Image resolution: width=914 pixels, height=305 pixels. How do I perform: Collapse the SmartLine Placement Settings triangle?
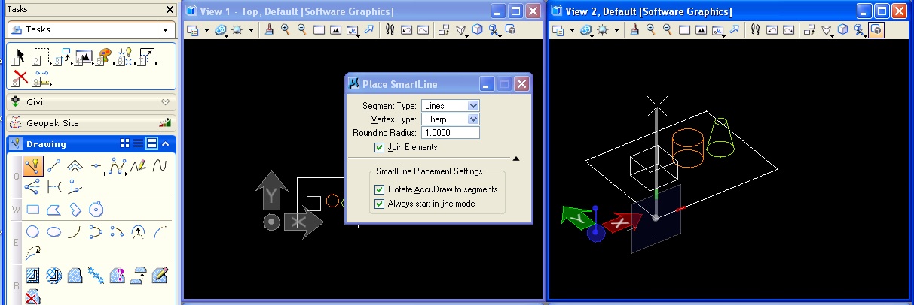[x=516, y=159]
